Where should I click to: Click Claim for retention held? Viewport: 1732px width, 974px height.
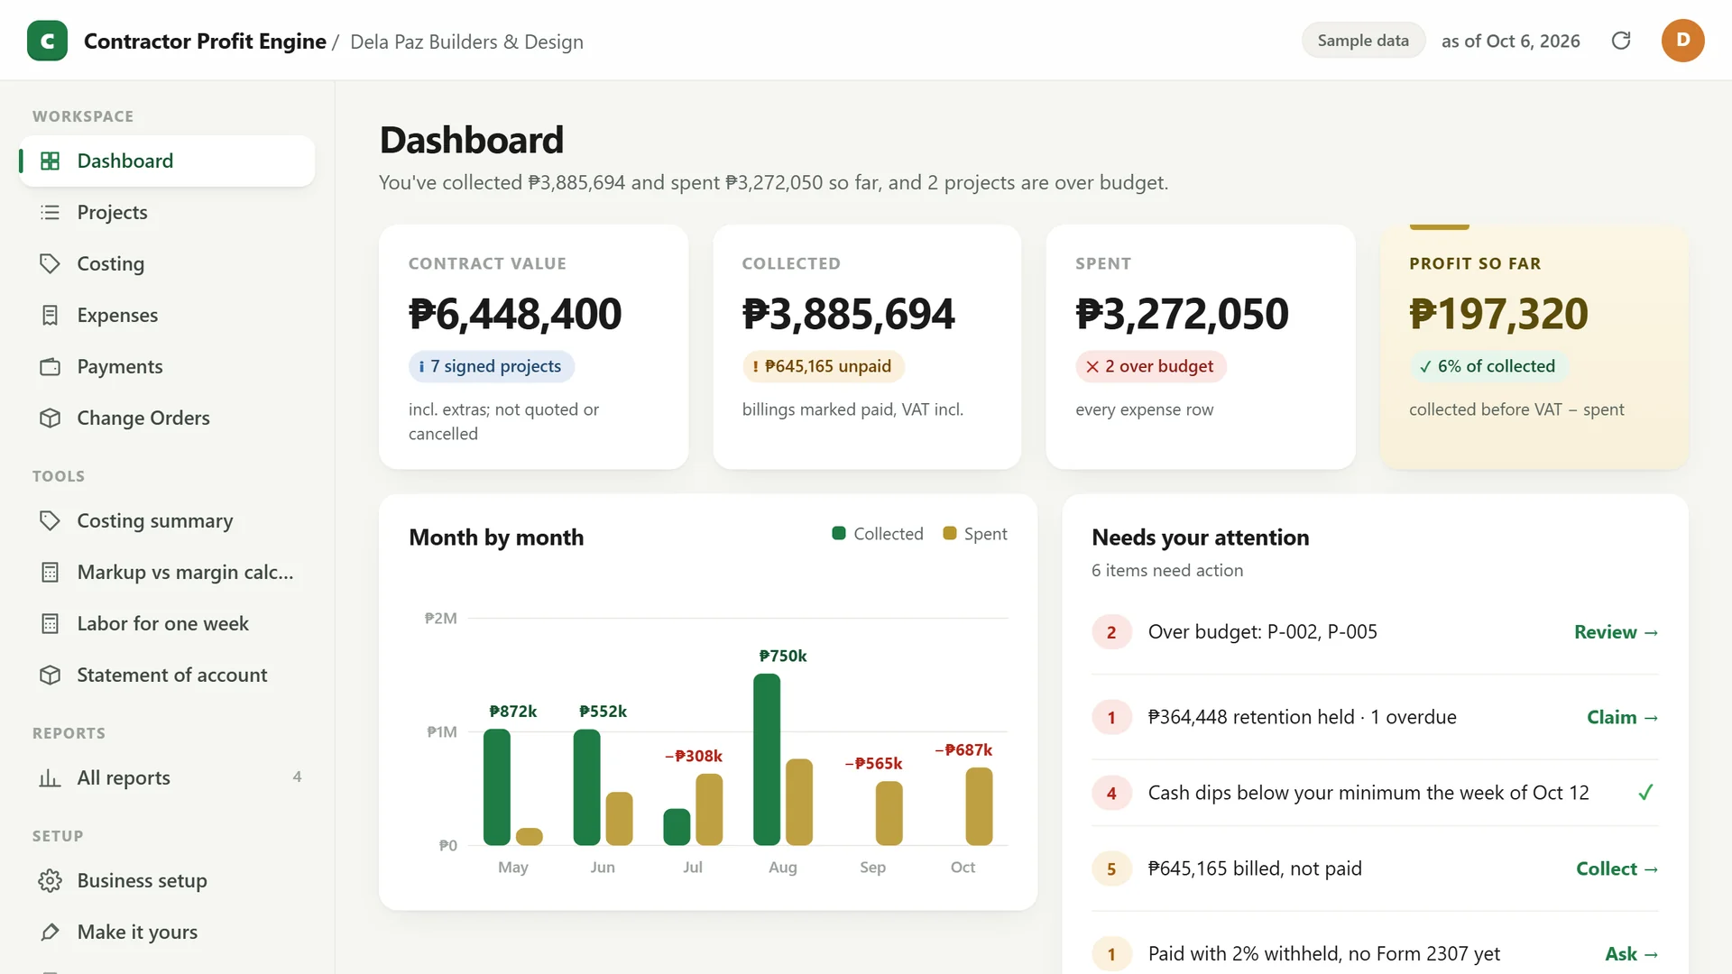(x=1622, y=717)
